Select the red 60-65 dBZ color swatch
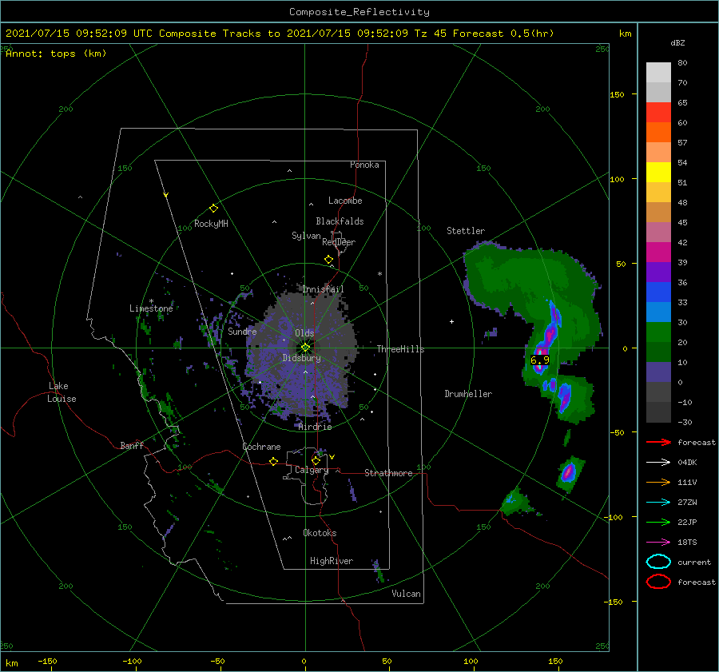Screen dimensions: 719x672 pos(658,113)
